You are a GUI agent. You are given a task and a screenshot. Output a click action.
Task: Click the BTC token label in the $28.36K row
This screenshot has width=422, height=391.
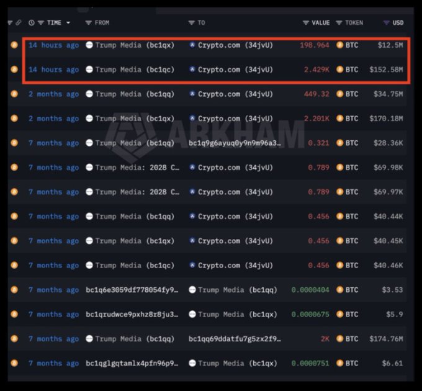(352, 143)
